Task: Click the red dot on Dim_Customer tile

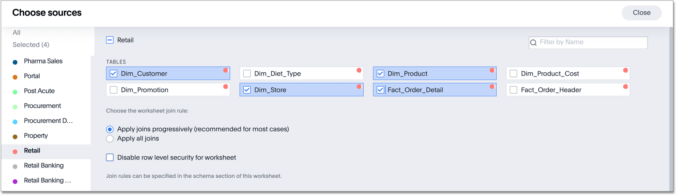Action: [225, 70]
